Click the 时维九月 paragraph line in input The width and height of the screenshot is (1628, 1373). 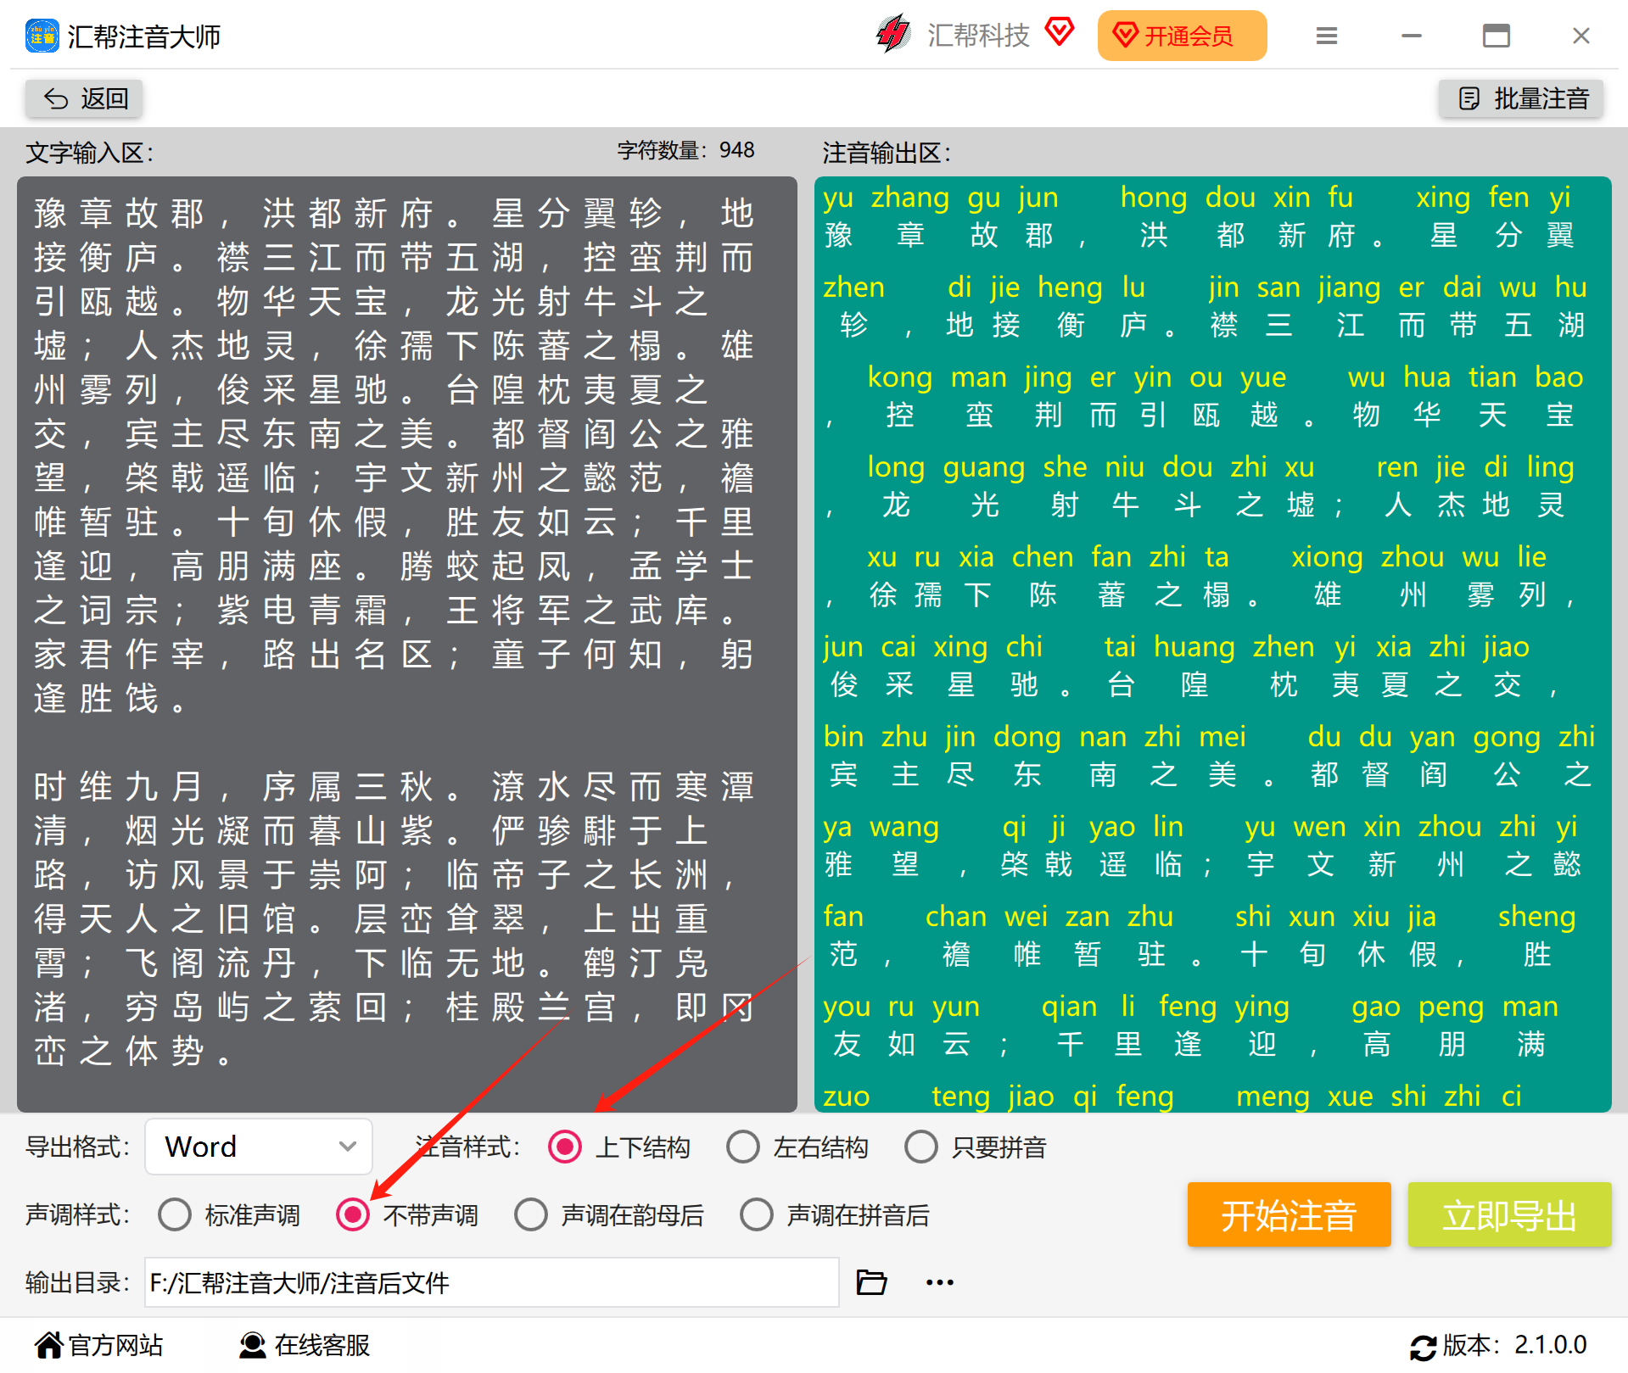pos(394,787)
